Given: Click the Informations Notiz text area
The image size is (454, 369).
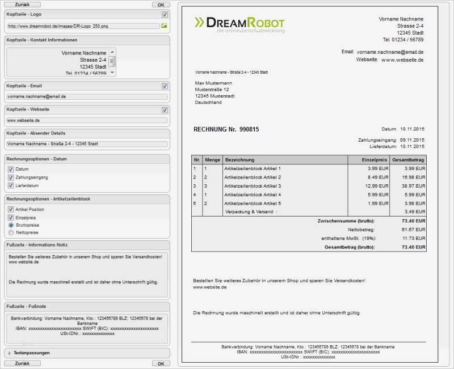Looking at the screenshot, I should [87, 275].
